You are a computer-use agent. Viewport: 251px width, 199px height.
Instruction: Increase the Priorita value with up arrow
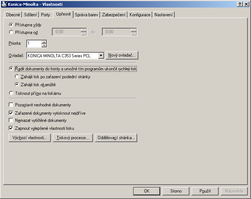coord(44,42)
